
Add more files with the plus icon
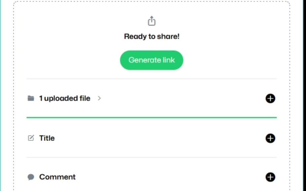(270, 98)
